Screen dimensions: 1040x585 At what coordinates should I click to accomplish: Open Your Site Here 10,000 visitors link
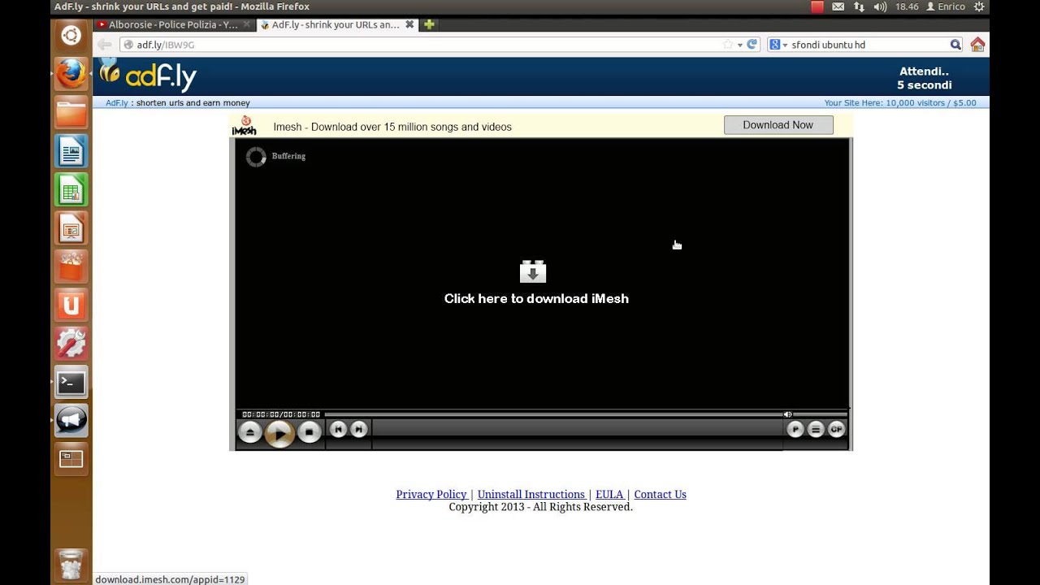tap(900, 103)
